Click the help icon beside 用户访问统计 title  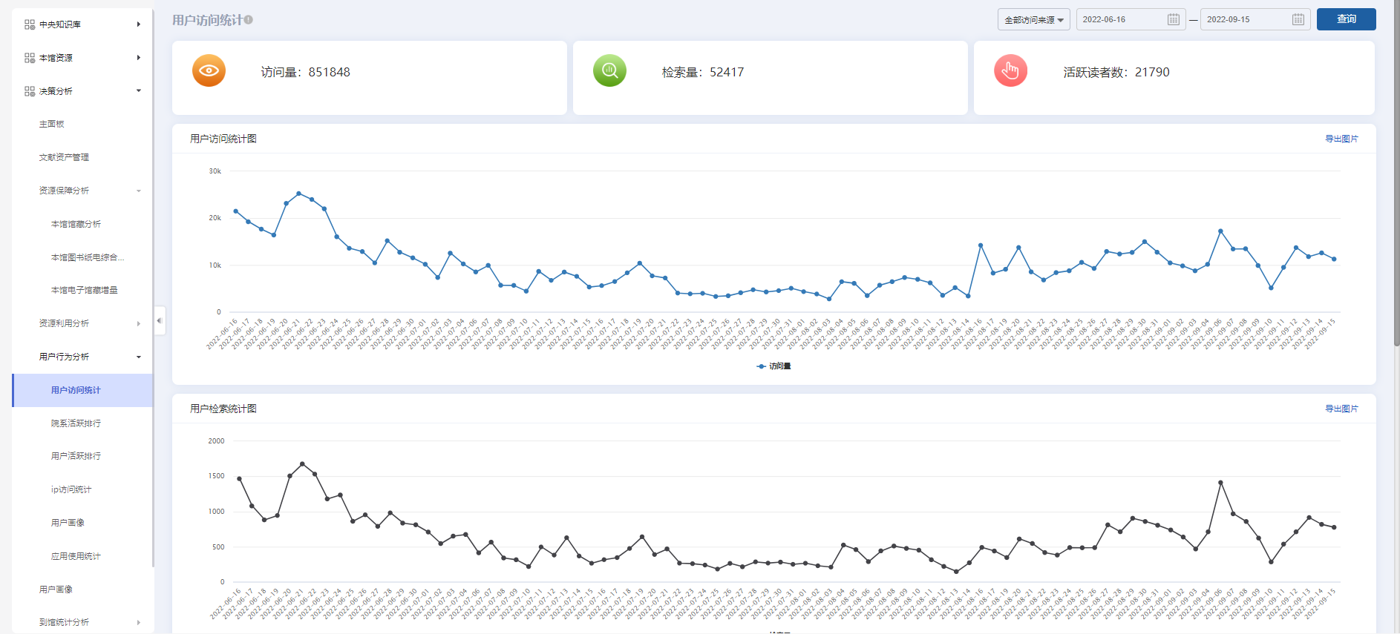click(x=249, y=20)
